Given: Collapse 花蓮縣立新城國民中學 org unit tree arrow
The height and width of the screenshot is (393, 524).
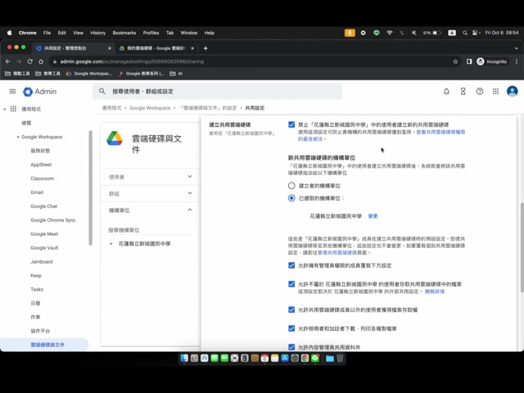Looking at the screenshot, I should point(111,244).
